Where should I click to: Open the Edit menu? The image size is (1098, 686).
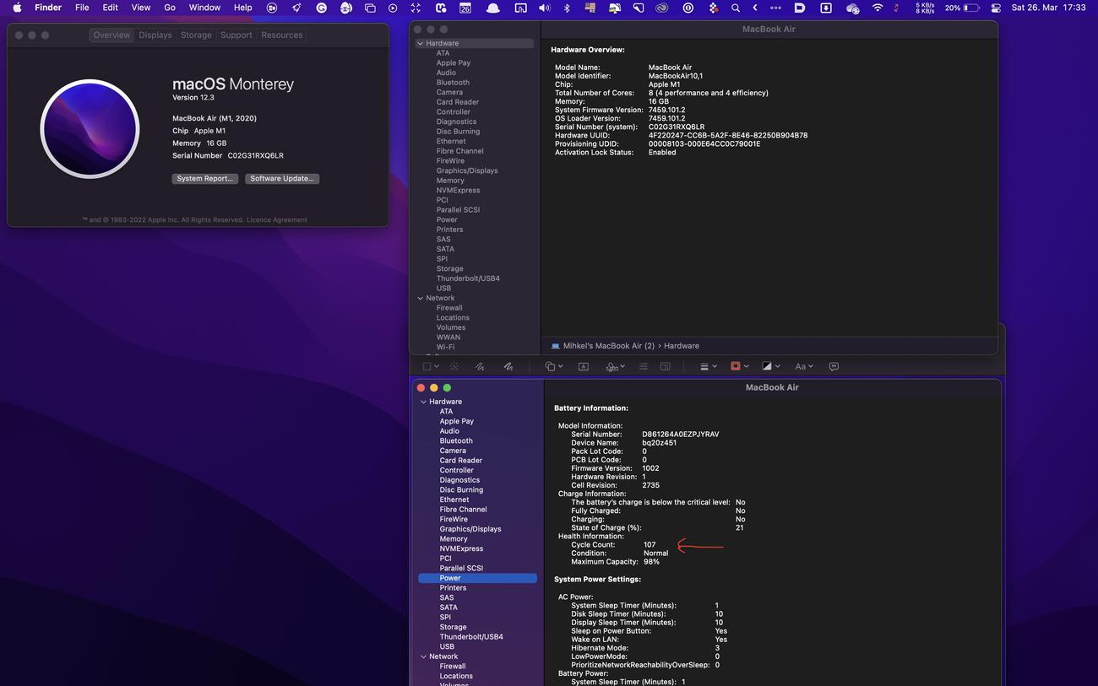coord(110,8)
